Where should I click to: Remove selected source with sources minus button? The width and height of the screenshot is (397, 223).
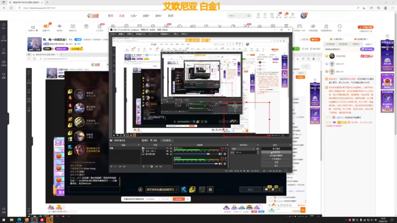click(x=147, y=167)
